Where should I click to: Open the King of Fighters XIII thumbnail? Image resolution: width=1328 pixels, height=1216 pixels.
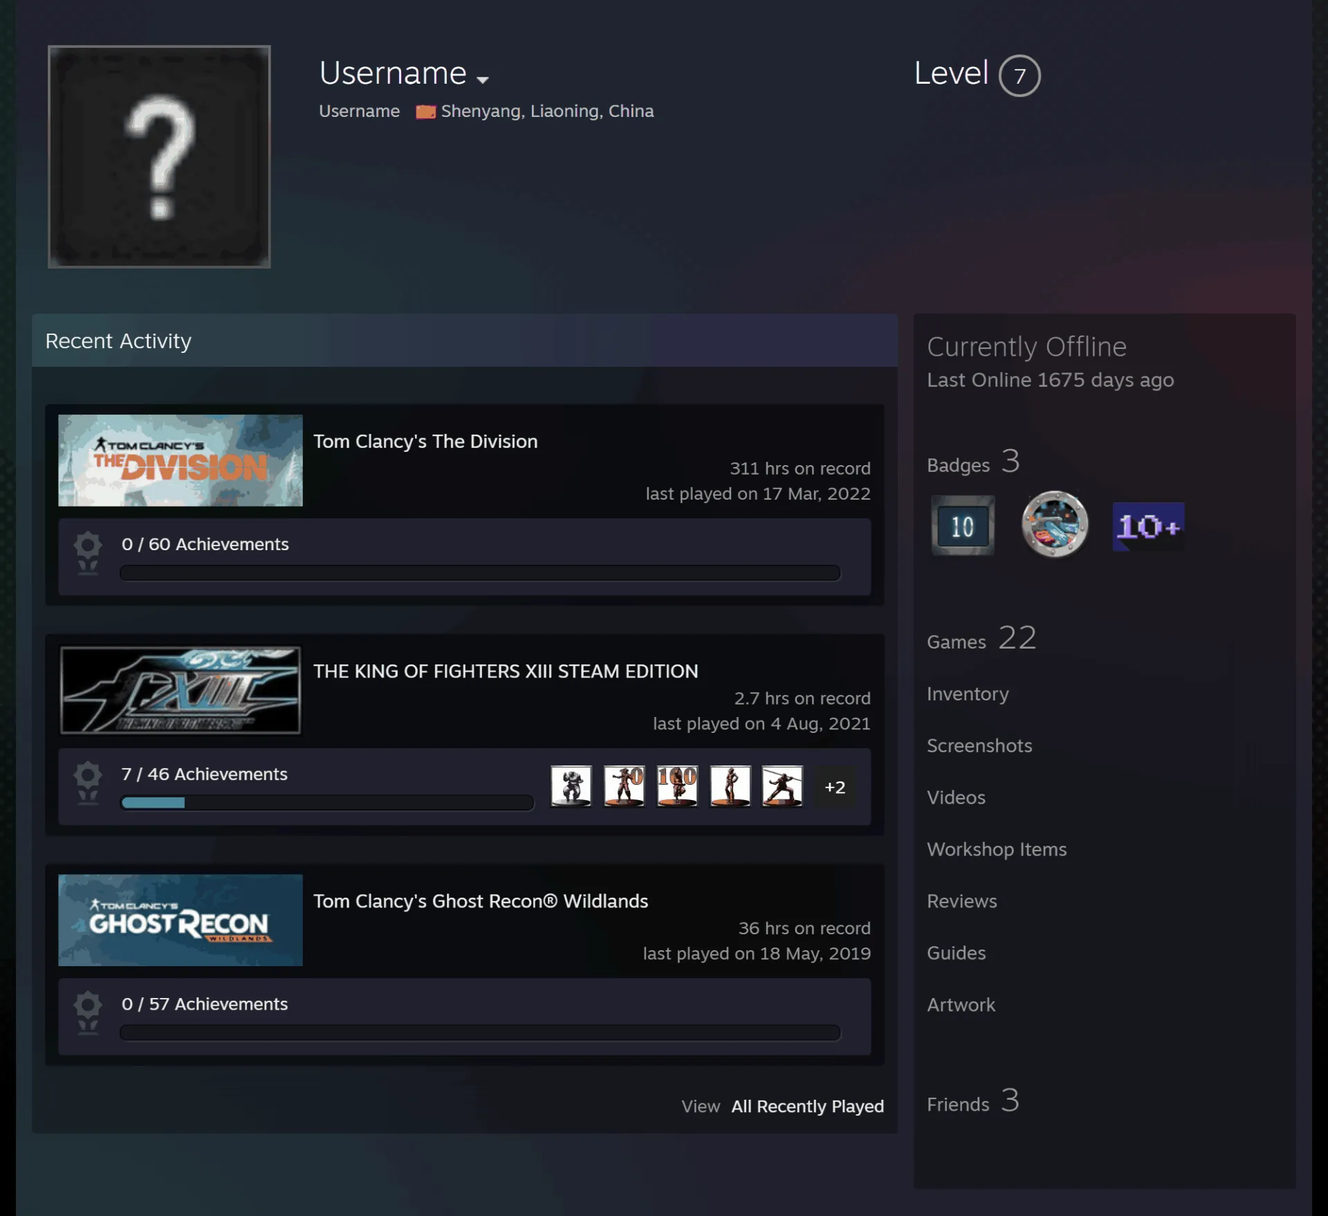(181, 690)
